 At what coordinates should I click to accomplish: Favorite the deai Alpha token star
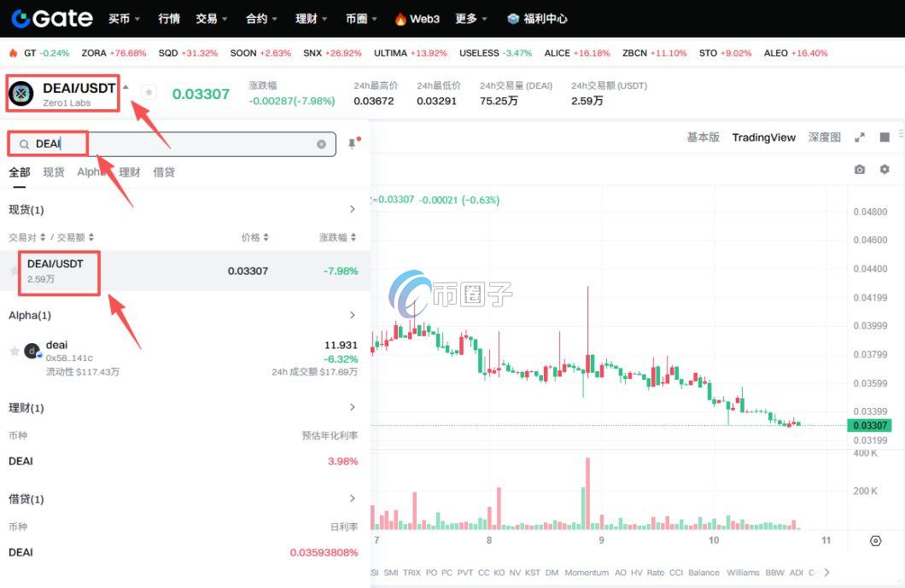(14, 352)
